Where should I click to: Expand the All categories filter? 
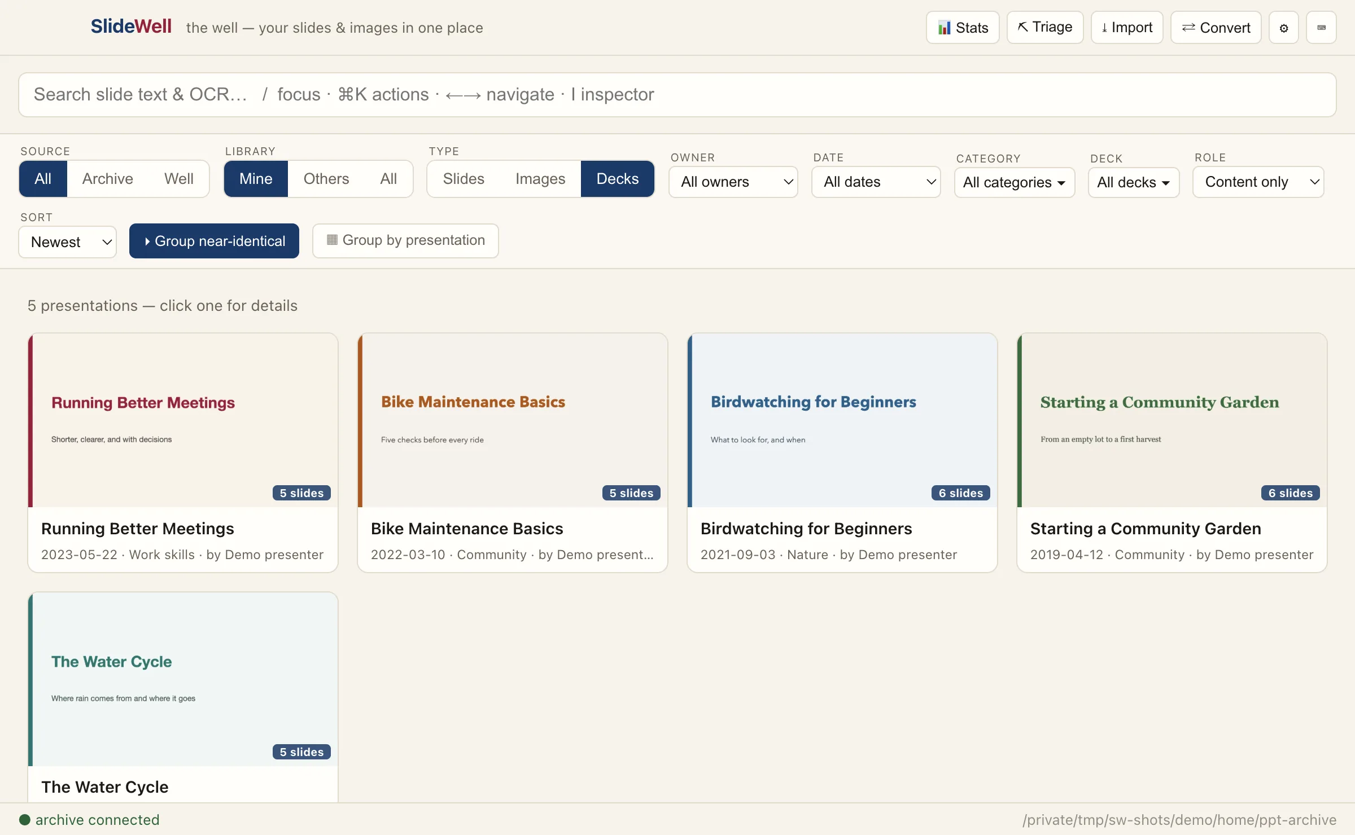(x=1015, y=182)
